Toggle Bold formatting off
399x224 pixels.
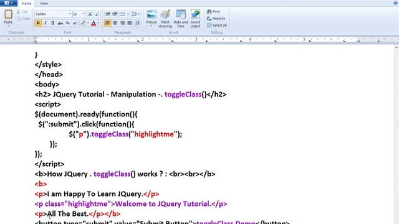coord(38,23)
